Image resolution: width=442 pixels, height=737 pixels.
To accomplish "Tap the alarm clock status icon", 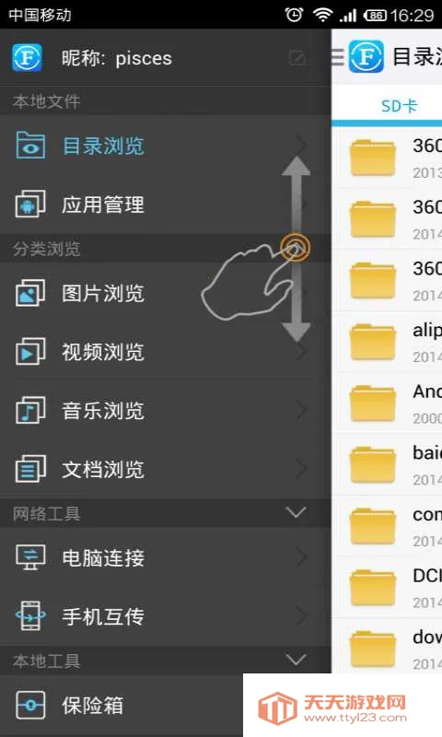I will coord(294,15).
